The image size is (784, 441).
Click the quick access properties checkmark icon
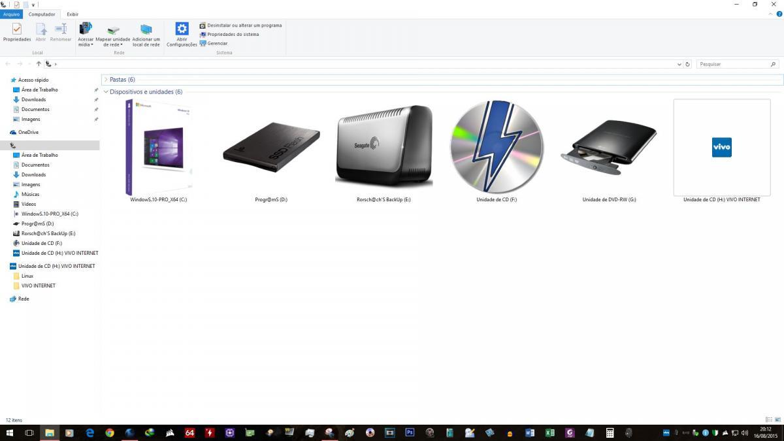click(16, 5)
